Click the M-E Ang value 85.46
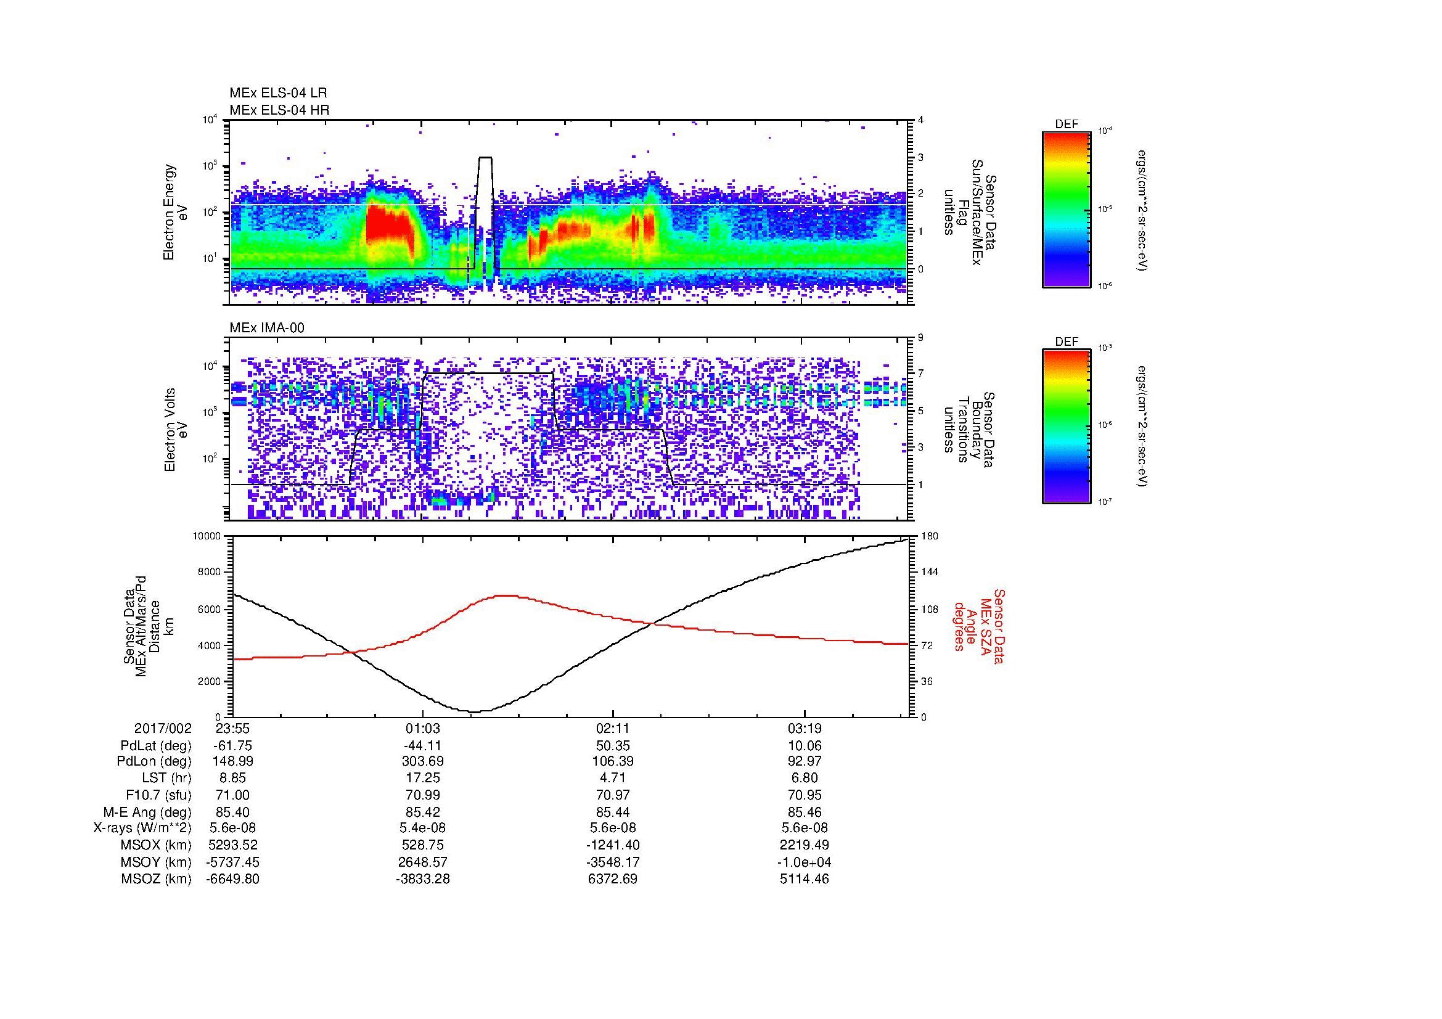The height and width of the screenshot is (1019, 1442). coord(804,812)
